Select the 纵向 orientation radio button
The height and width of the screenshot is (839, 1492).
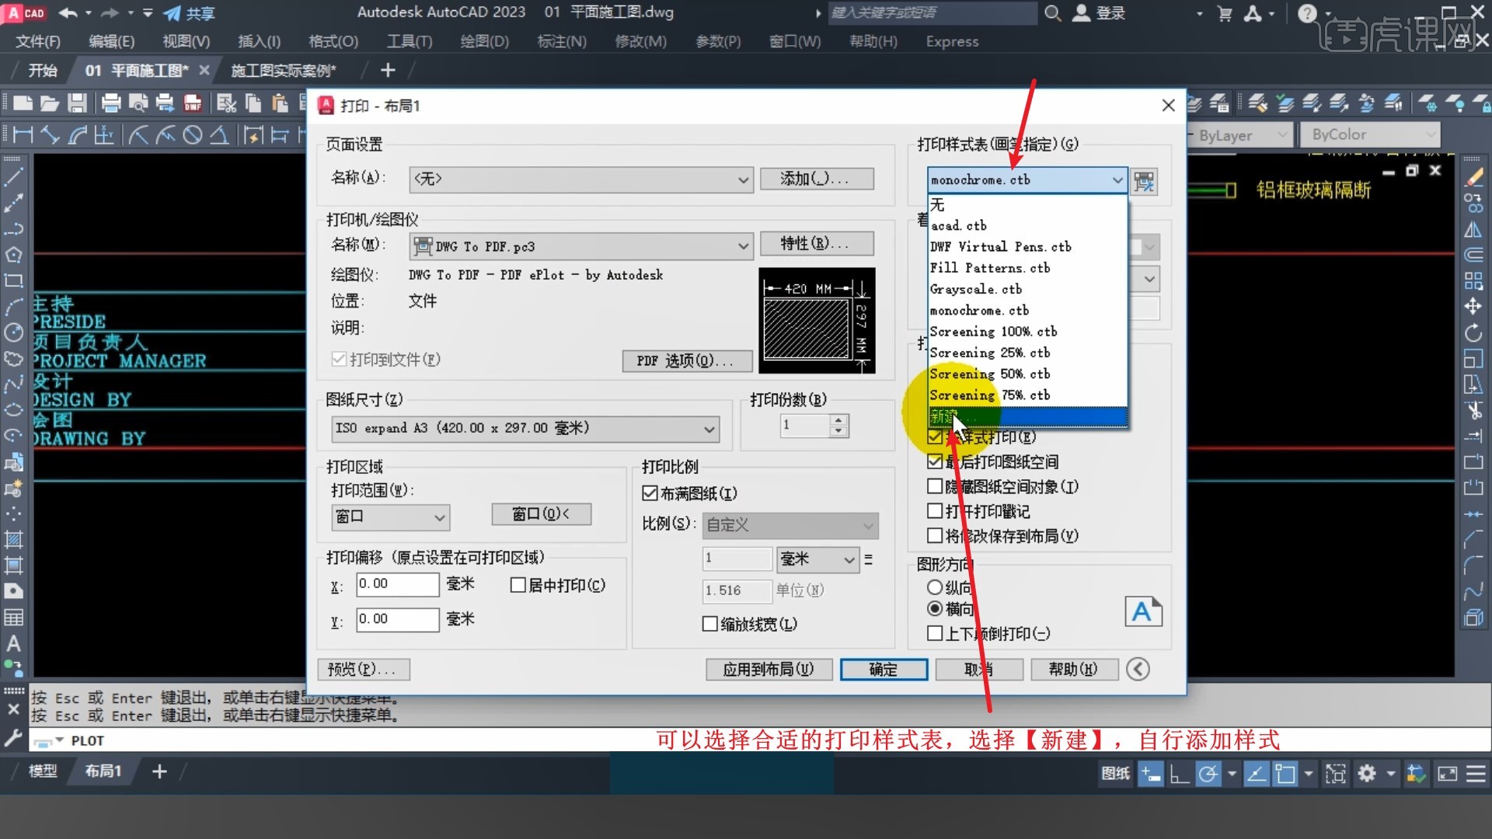pyautogui.click(x=935, y=587)
